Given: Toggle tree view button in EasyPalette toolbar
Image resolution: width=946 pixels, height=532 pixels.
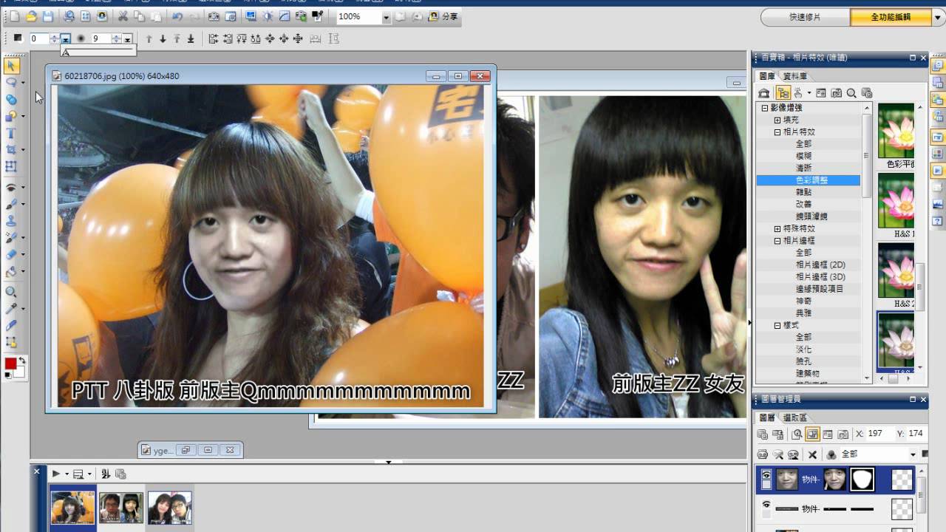Looking at the screenshot, I should click(x=783, y=93).
